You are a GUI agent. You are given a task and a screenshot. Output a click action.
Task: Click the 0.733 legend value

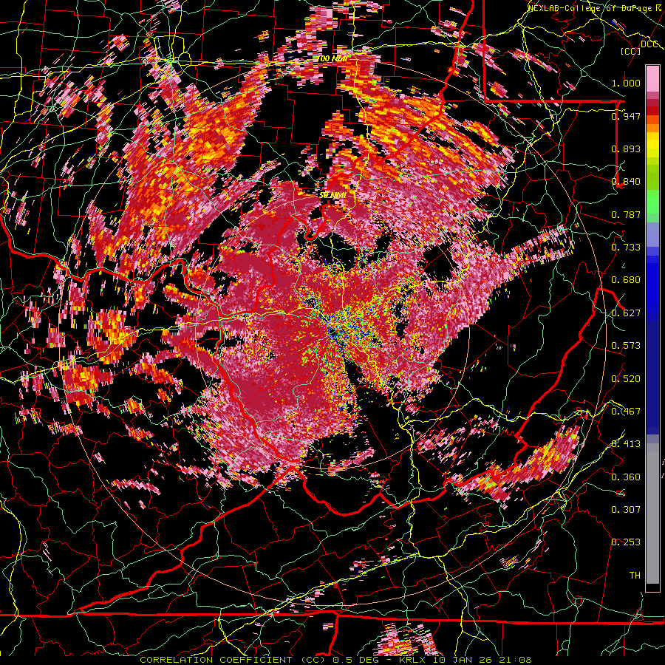[626, 248]
